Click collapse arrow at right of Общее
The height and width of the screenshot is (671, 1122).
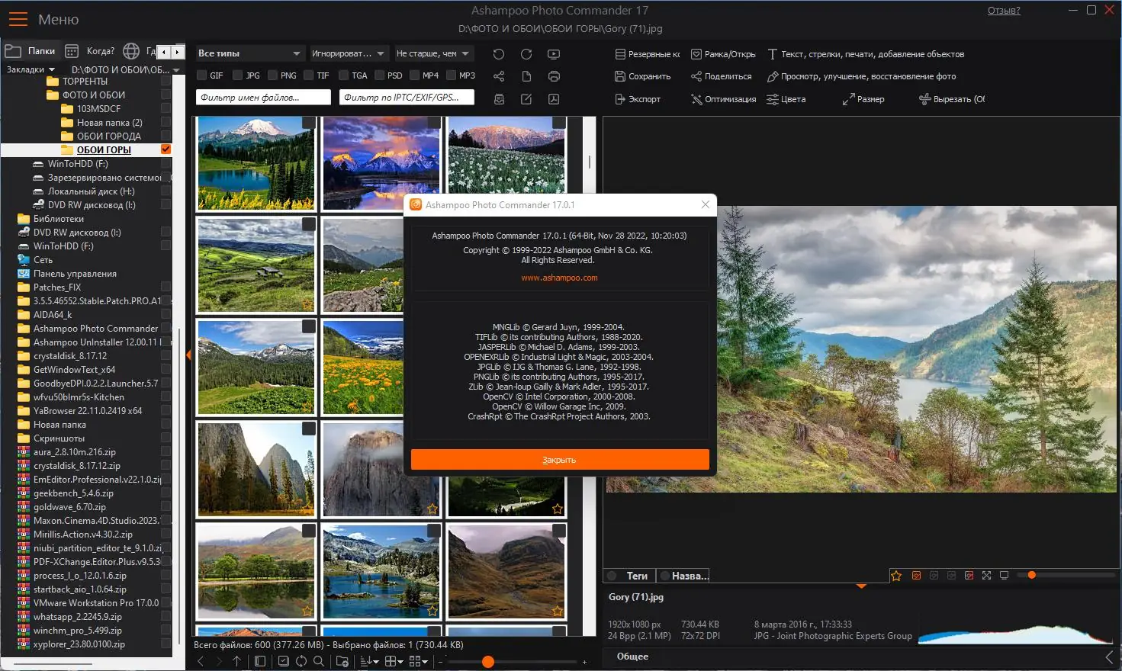coord(1110,657)
